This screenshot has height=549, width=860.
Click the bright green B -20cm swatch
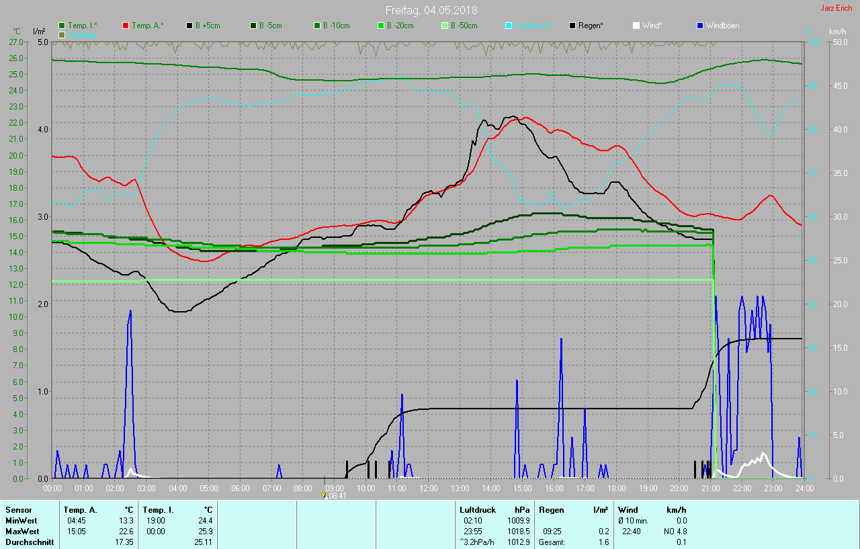[x=381, y=26]
